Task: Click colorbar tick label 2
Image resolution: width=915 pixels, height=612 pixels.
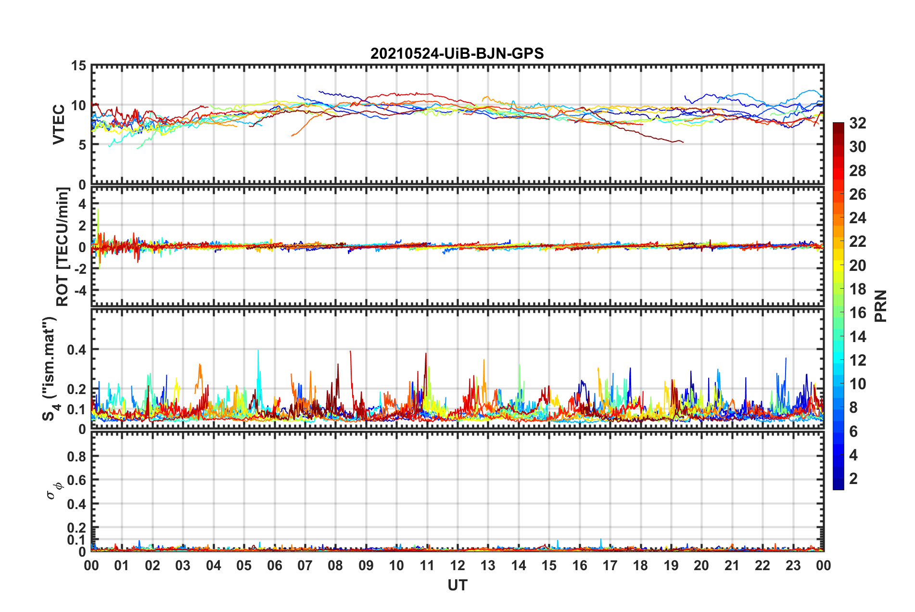Action: coord(853,479)
